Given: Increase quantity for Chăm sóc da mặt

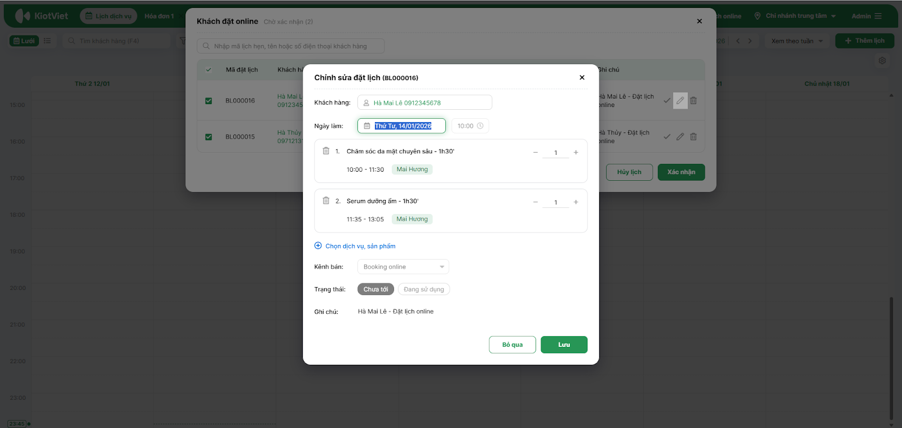Looking at the screenshot, I should [576, 153].
